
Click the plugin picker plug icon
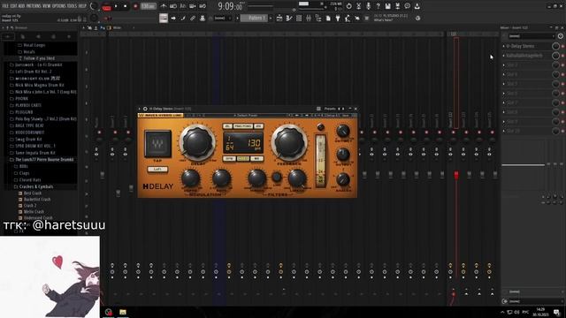click(338, 18)
